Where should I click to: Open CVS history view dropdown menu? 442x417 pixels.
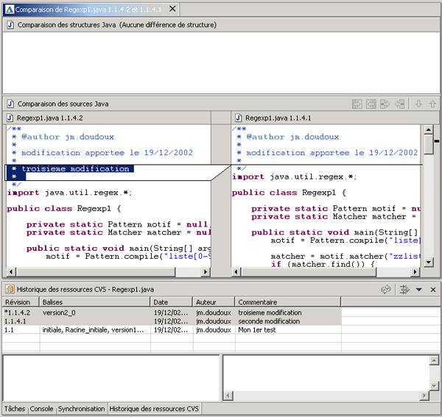[418, 290]
